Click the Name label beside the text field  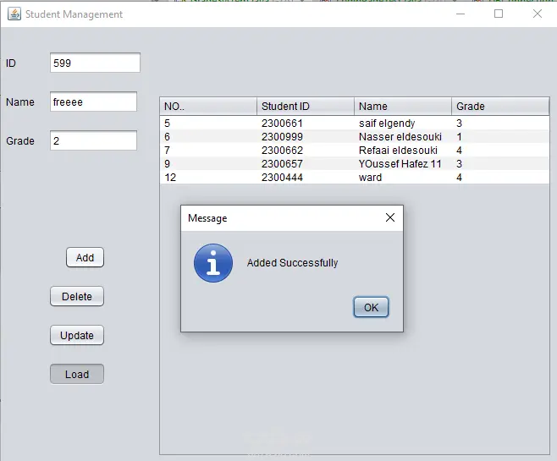20,102
